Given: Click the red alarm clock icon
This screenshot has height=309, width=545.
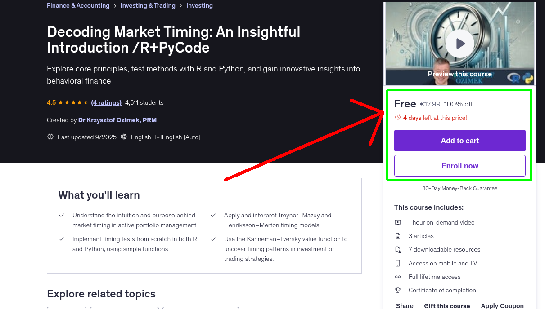Looking at the screenshot, I should [397, 116].
